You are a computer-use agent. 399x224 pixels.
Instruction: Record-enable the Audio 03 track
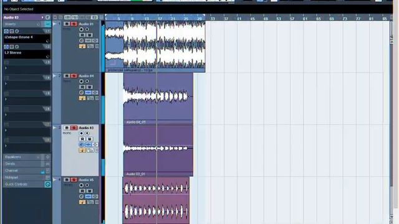pos(82,133)
